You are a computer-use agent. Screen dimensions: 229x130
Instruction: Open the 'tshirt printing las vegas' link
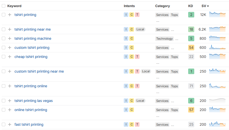pyautogui.click(x=33, y=101)
